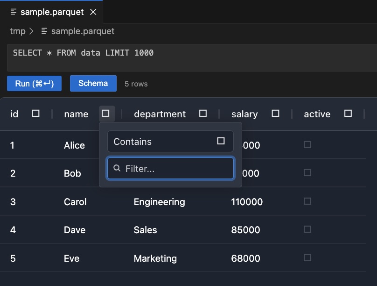Select the 85000 salary cell
The width and height of the screenshot is (377, 286).
(x=245, y=229)
